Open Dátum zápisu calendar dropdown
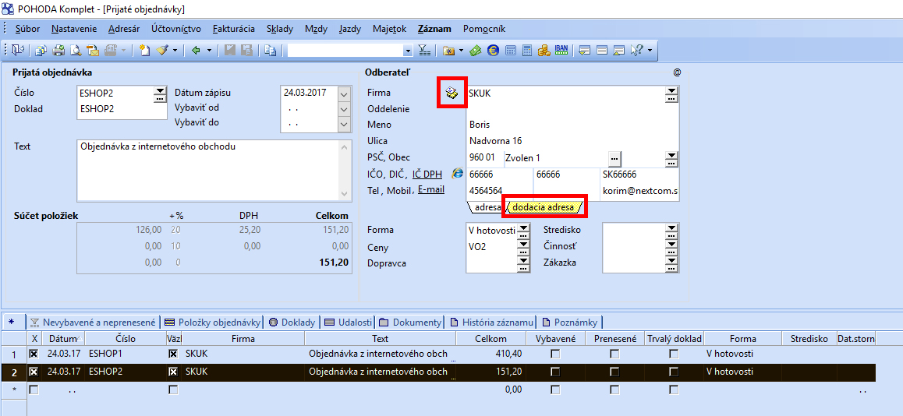 (344, 94)
